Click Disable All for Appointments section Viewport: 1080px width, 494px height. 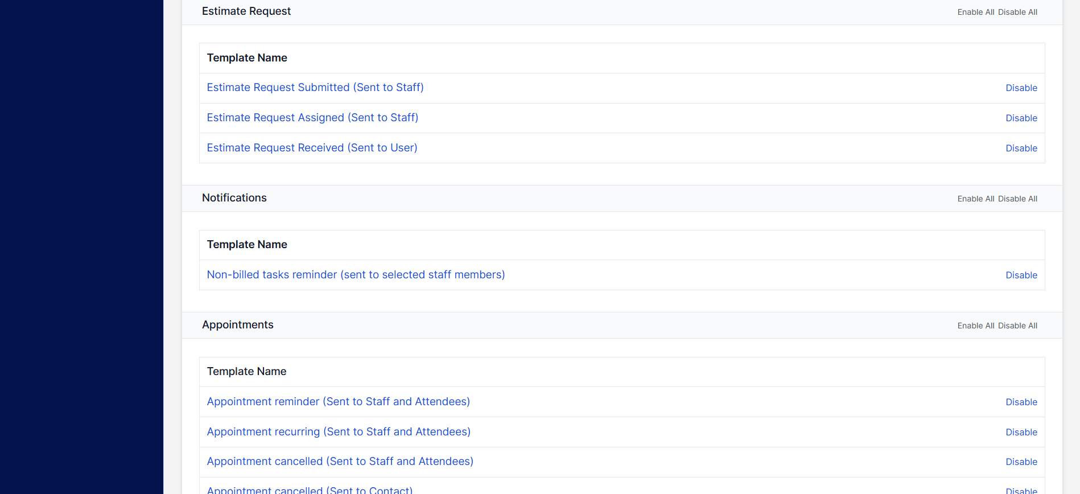point(1017,326)
